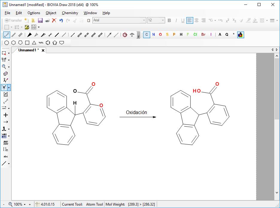
Task: Zoom in with the plus button
Action: click(30, 204)
